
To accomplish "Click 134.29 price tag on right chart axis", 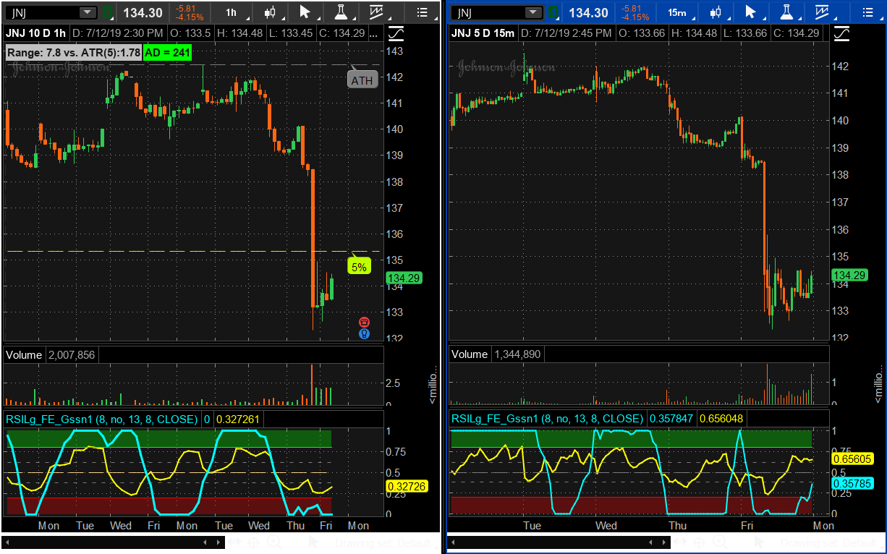I will coord(850,275).
